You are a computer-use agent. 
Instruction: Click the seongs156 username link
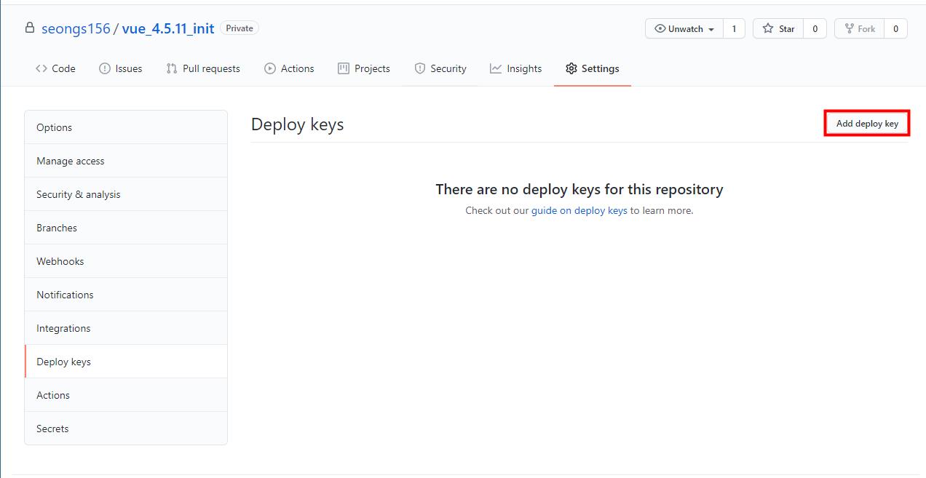coord(76,28)
